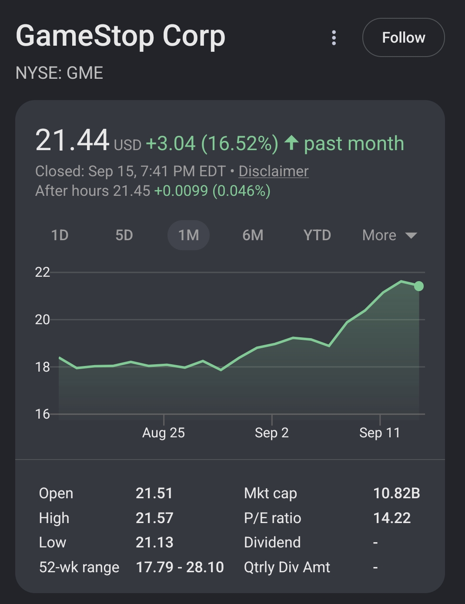Click the current price 21.44
This screenshot has height=604, width=465.
(72, 140)
